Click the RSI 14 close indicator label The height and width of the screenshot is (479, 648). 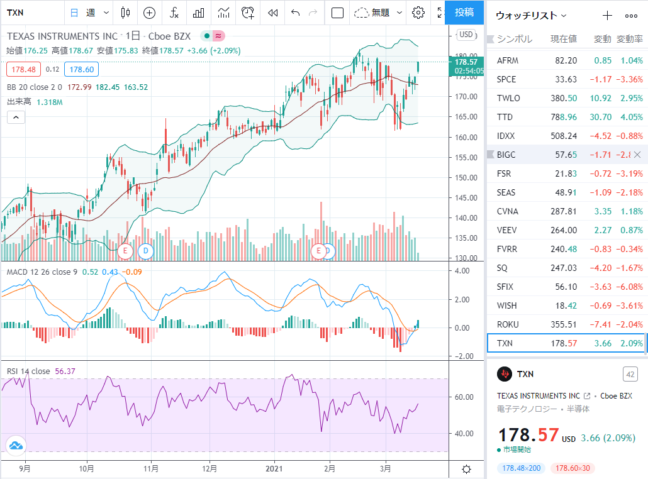point(28,371)
